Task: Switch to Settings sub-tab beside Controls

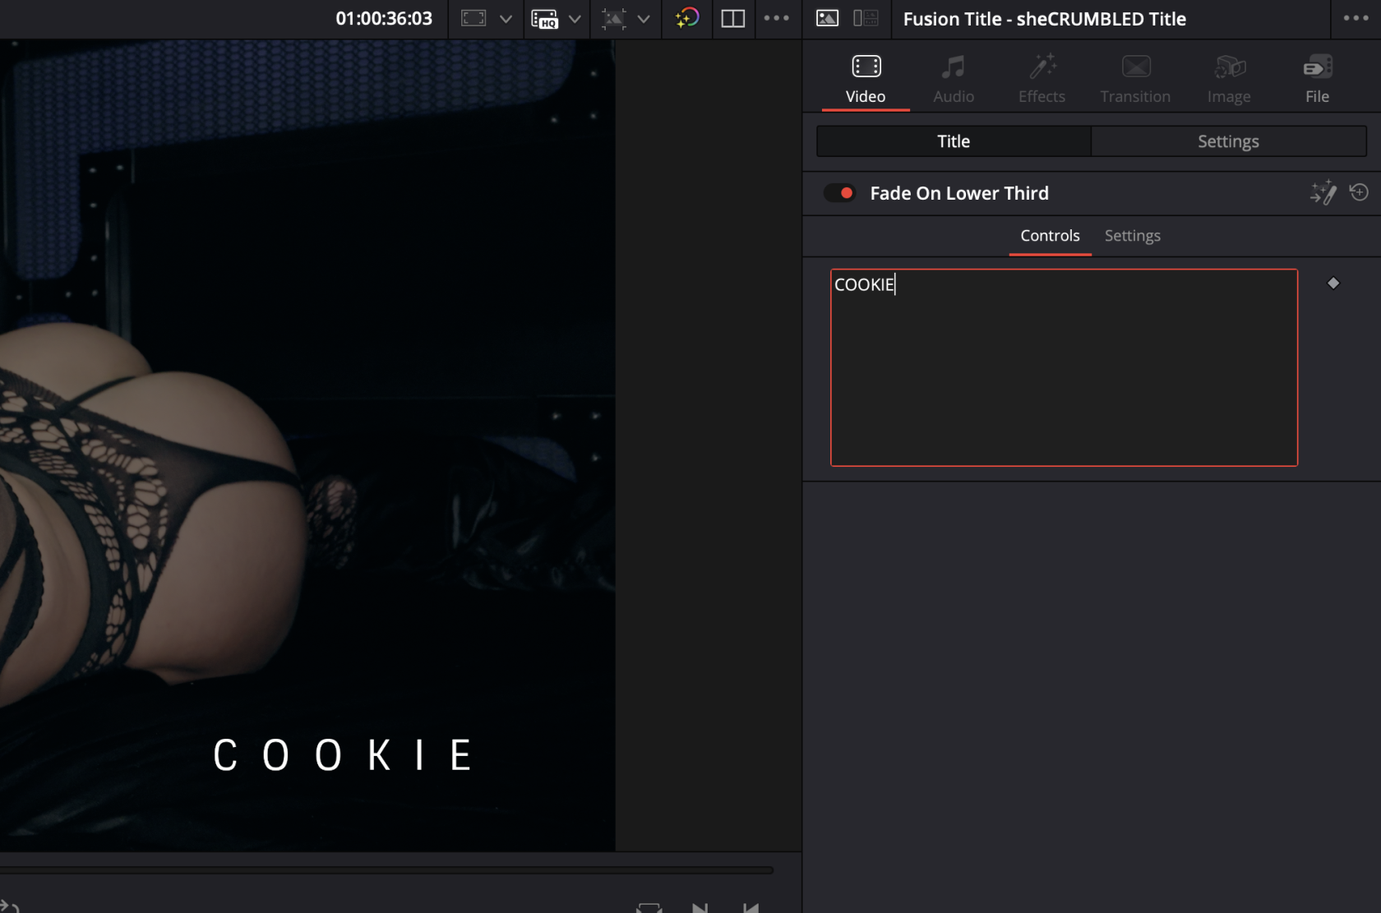Action: (1132, 236)
